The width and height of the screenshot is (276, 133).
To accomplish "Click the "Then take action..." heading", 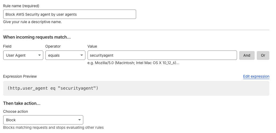I will click(x=22, y=103).
